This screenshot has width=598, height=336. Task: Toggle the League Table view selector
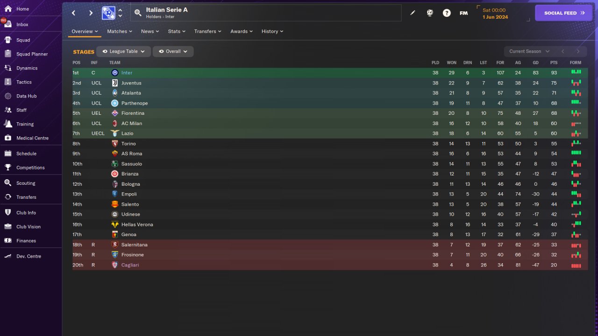pos(124,51)
